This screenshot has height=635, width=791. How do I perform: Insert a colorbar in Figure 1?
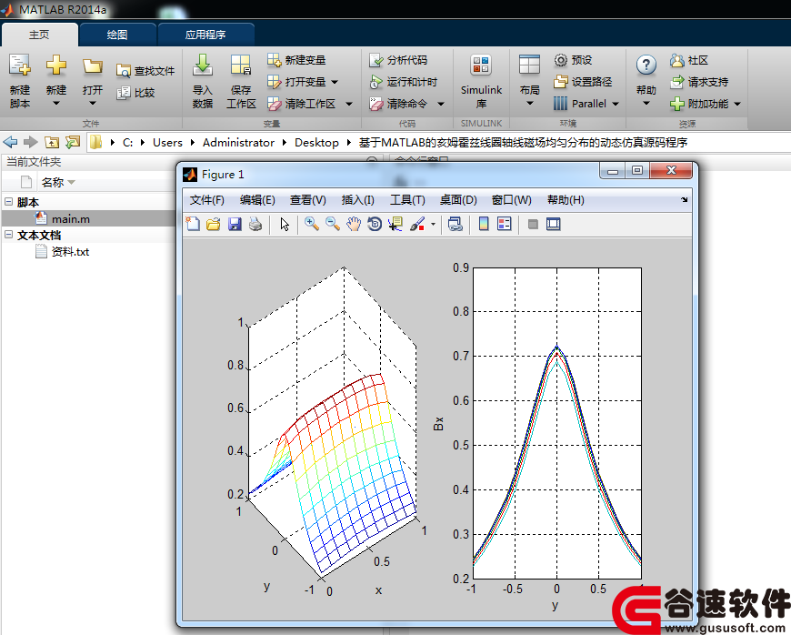click(x=484, y=224)
